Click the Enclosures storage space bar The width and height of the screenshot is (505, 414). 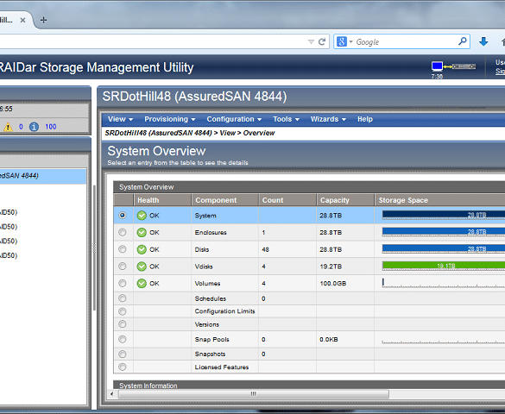point(444,232)
